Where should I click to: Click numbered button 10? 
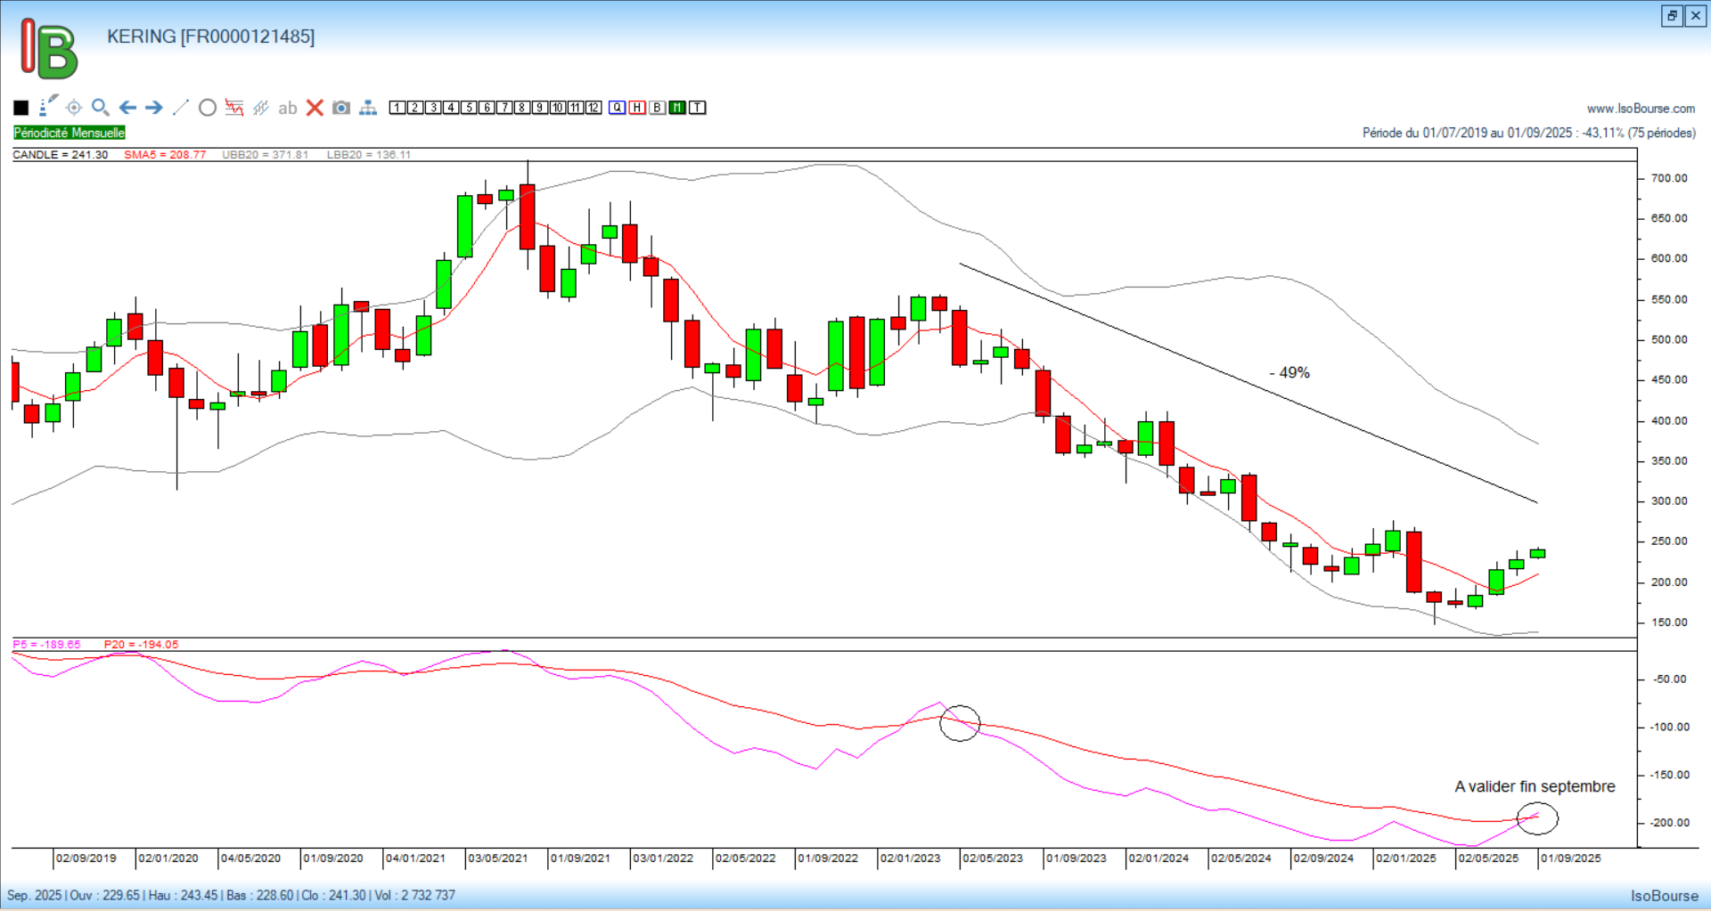click(x=558, y=108)
